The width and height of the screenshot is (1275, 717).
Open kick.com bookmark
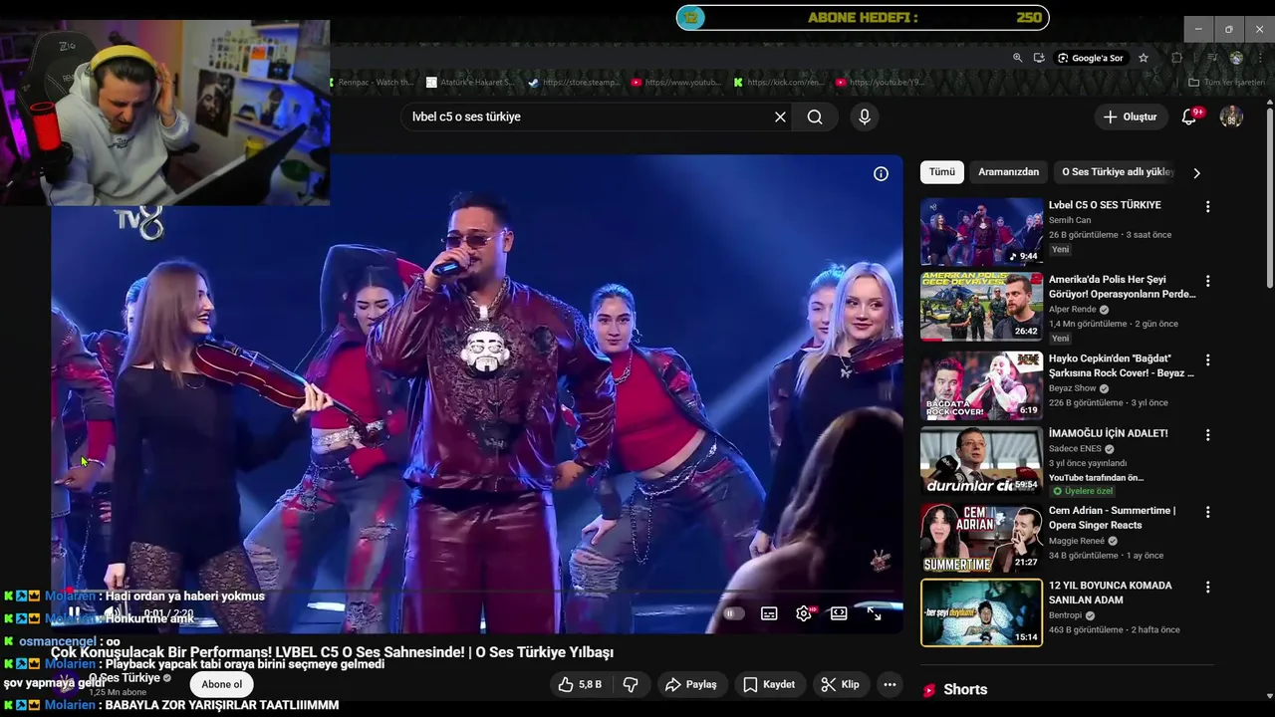coord(779,82)
